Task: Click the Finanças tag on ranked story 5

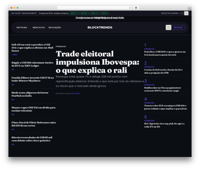Action: [x=149, y=121]
